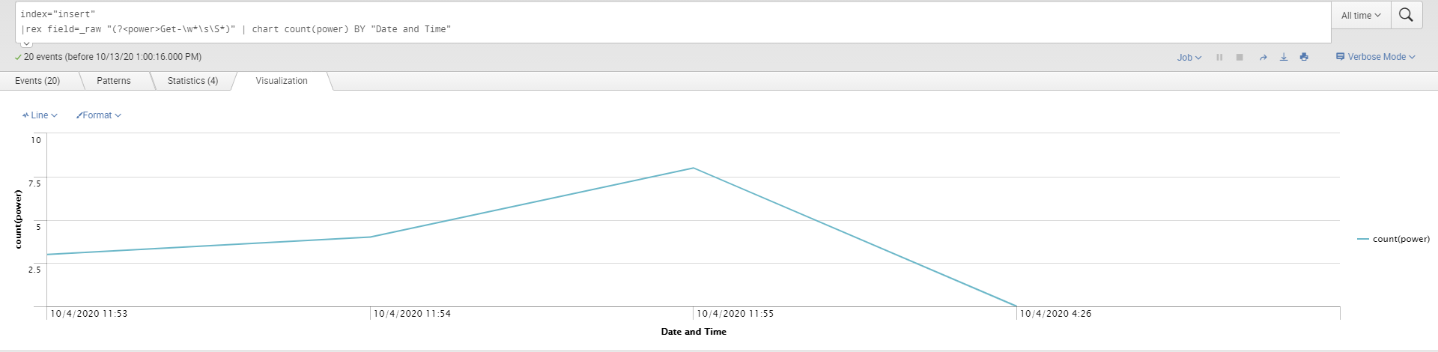Export search results with download icon
The height and width of the screenshot is (352, 1438).
(x=1284, y=57)
